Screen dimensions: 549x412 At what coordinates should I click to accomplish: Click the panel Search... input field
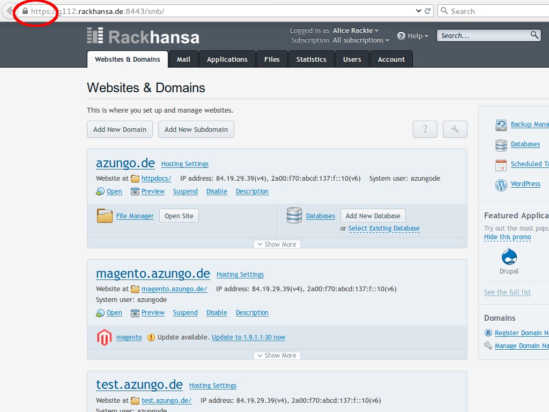click(x=483, y=35)
